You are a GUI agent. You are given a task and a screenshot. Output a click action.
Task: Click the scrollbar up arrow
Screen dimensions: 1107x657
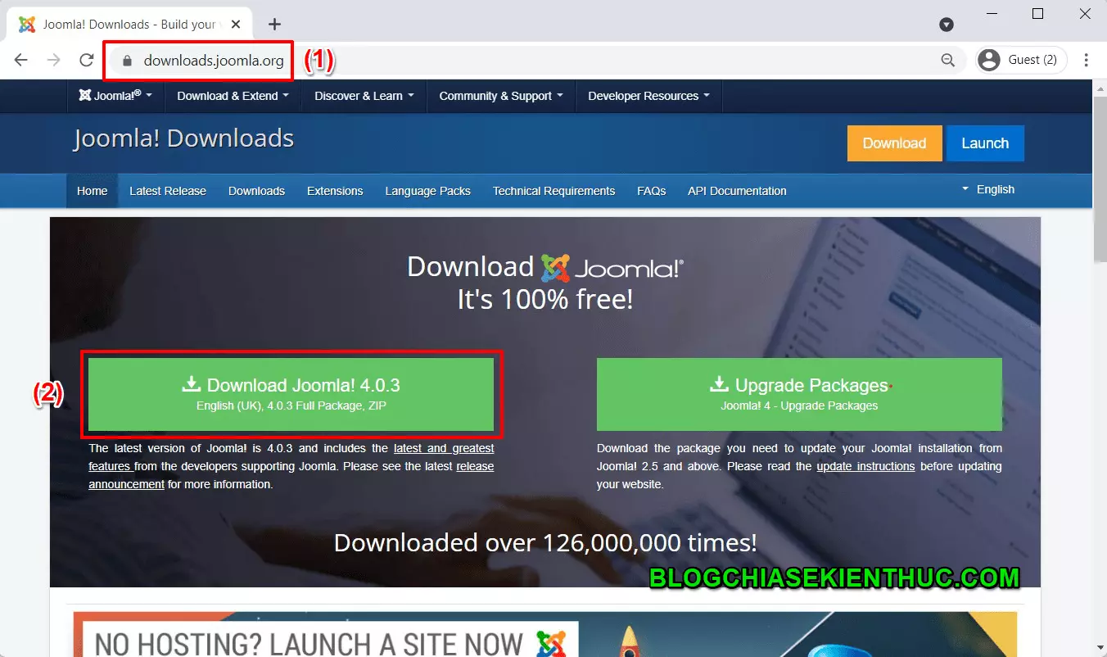[x=1100, y=87]
